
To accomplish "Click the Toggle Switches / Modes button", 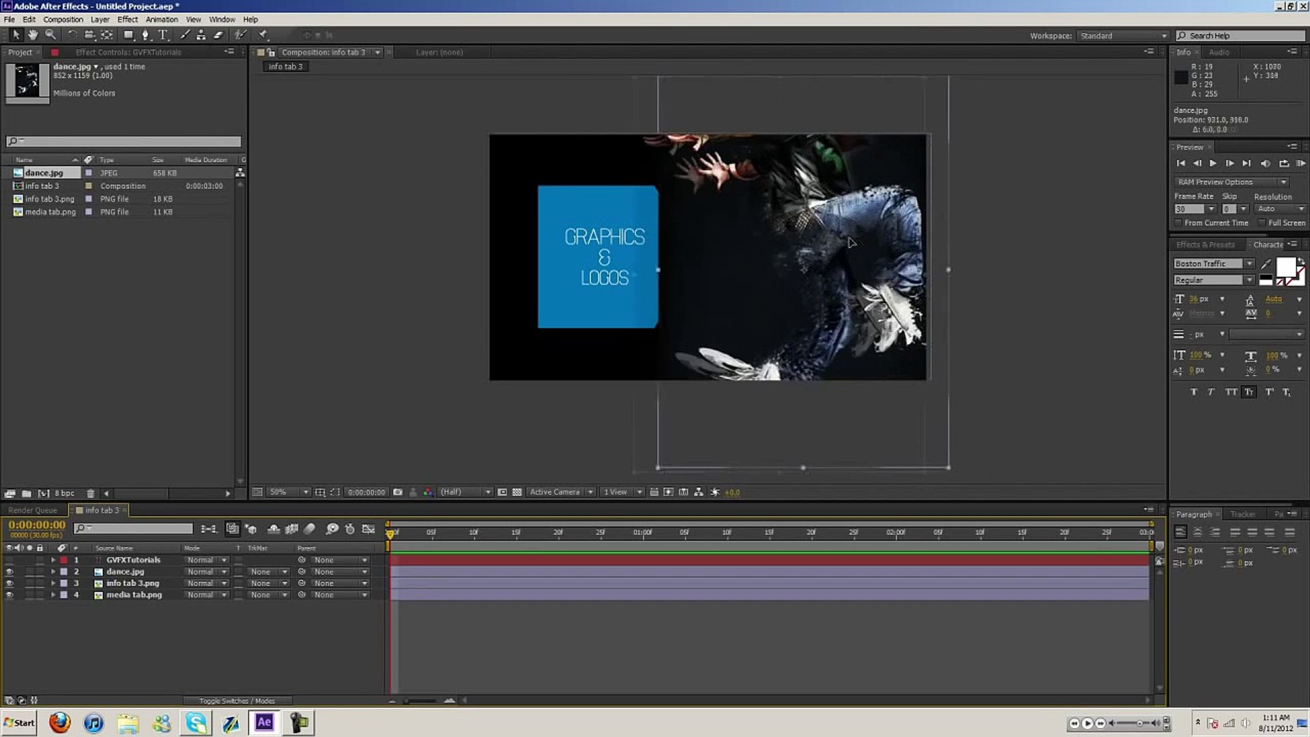I will (x=237, y=700).
